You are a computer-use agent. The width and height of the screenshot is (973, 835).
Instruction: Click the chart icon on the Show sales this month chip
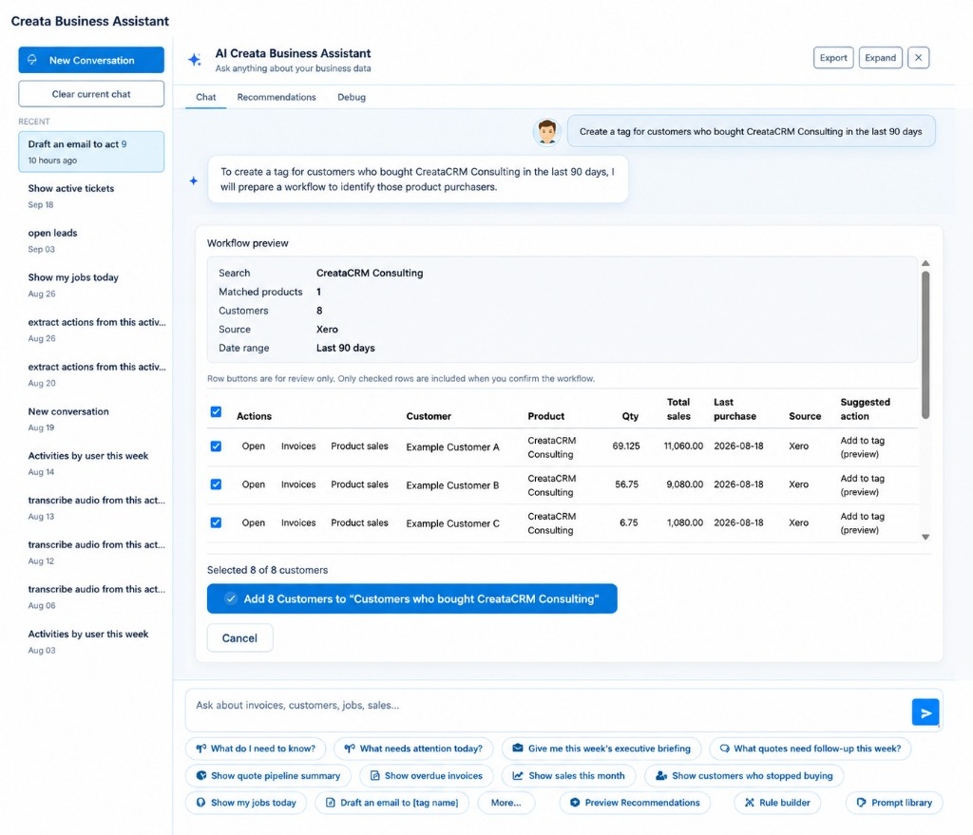coord(518,775)
